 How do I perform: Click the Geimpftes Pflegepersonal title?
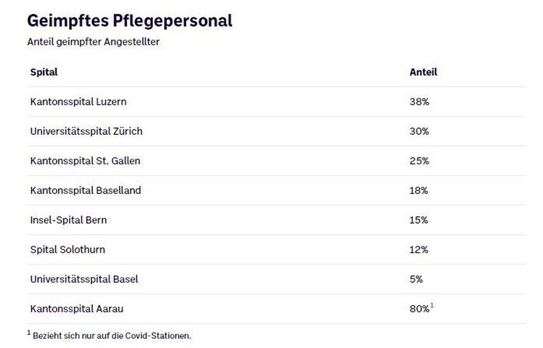(129, 21)
